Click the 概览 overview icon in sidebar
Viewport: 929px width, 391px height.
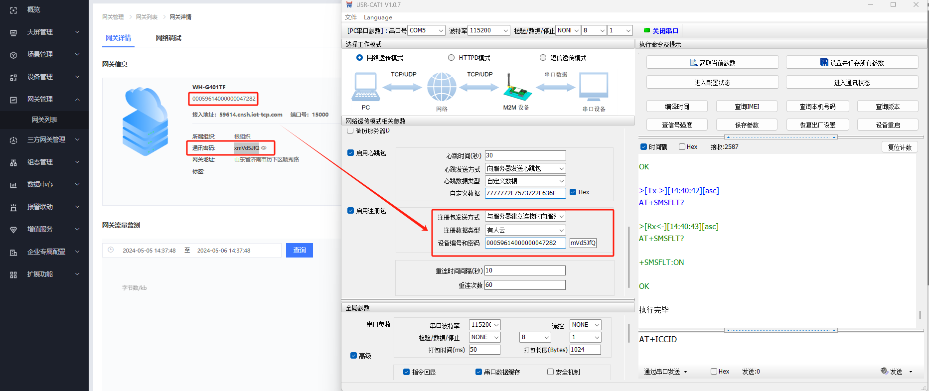(x=13, y=10)
